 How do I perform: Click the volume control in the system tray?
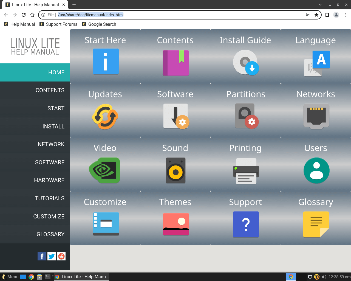324,277
